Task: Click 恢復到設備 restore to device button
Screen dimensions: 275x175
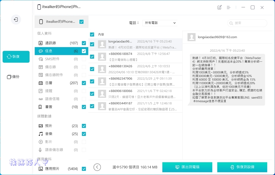Action: coord(242,167)
